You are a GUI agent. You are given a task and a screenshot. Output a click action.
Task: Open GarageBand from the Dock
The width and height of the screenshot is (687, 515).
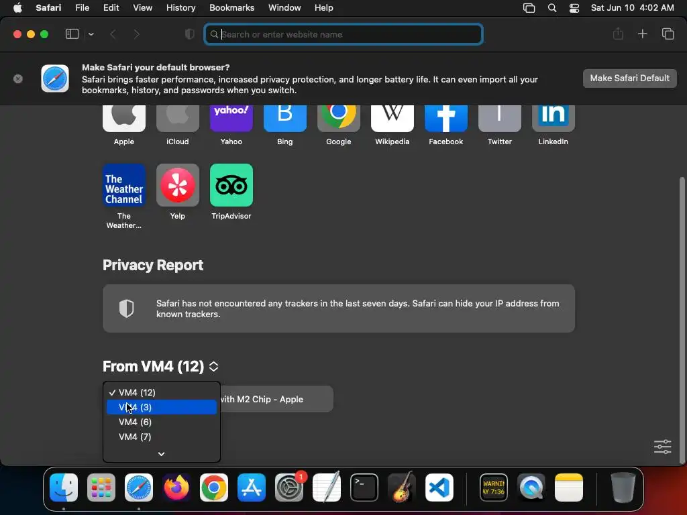(402, 488)
